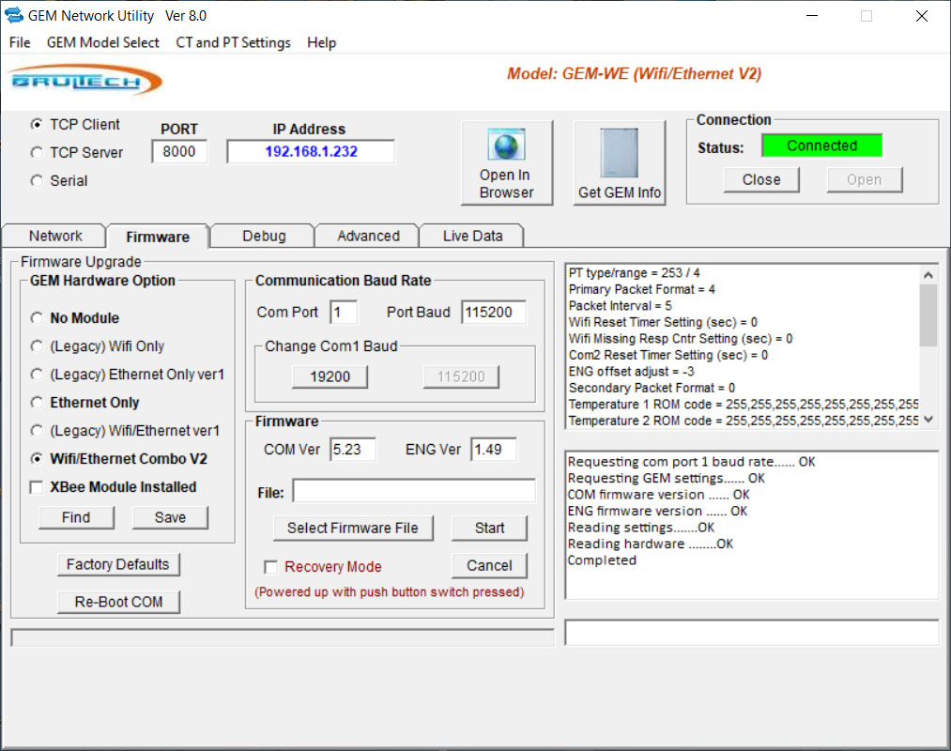The height and width of the screenshot is (751, 951).
Task: Click the Com Port number field
Action: click(x=344, y=313)
